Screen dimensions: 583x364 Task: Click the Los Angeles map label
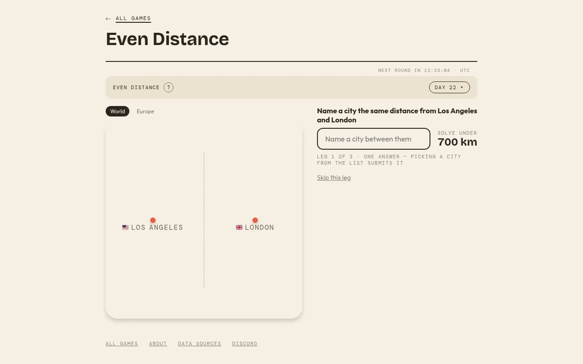coord(157,227)
